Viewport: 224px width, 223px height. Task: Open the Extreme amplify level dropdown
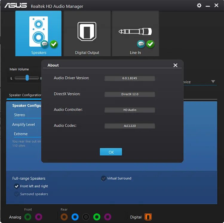(27, 134)
